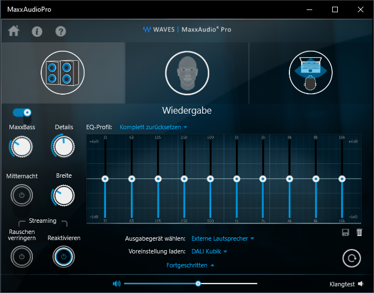Viewport: 374px width, 293px height.
Task: Enable Mitternacht power button
Action: (x=22, y=196)
